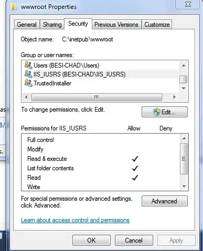Click down arrow of permissions list scrollbar
The width and height of the screenshot is (203, 251).
click(x=184, y=187)
